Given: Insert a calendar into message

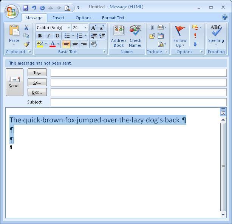Looking at the screenshot, I should pyautogui.click(x=161, y=36).
